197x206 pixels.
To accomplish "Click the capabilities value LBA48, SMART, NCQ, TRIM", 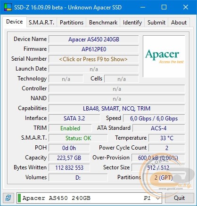I will point(117,109).
